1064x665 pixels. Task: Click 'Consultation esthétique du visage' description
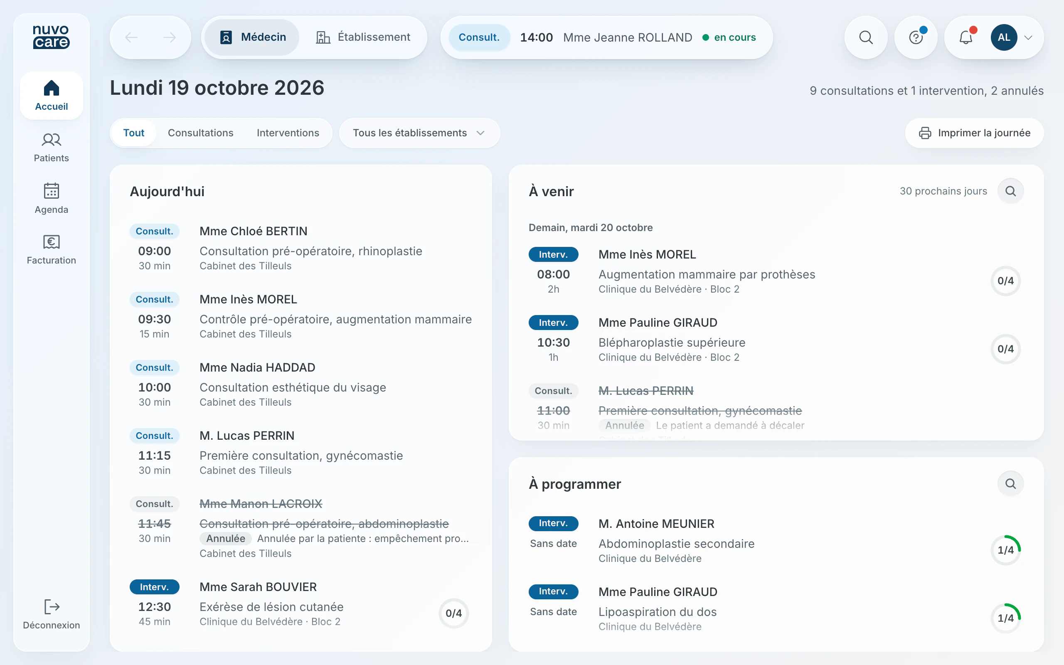pyautogui.click(x=293, y=387)
